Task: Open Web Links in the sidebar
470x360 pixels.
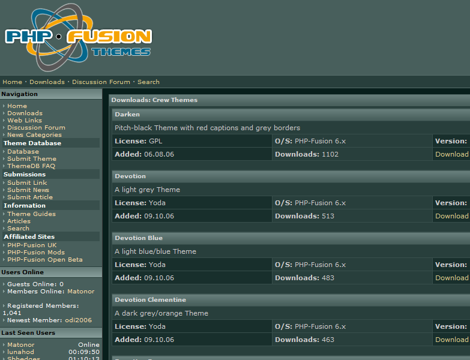Action: click(25, 121)
